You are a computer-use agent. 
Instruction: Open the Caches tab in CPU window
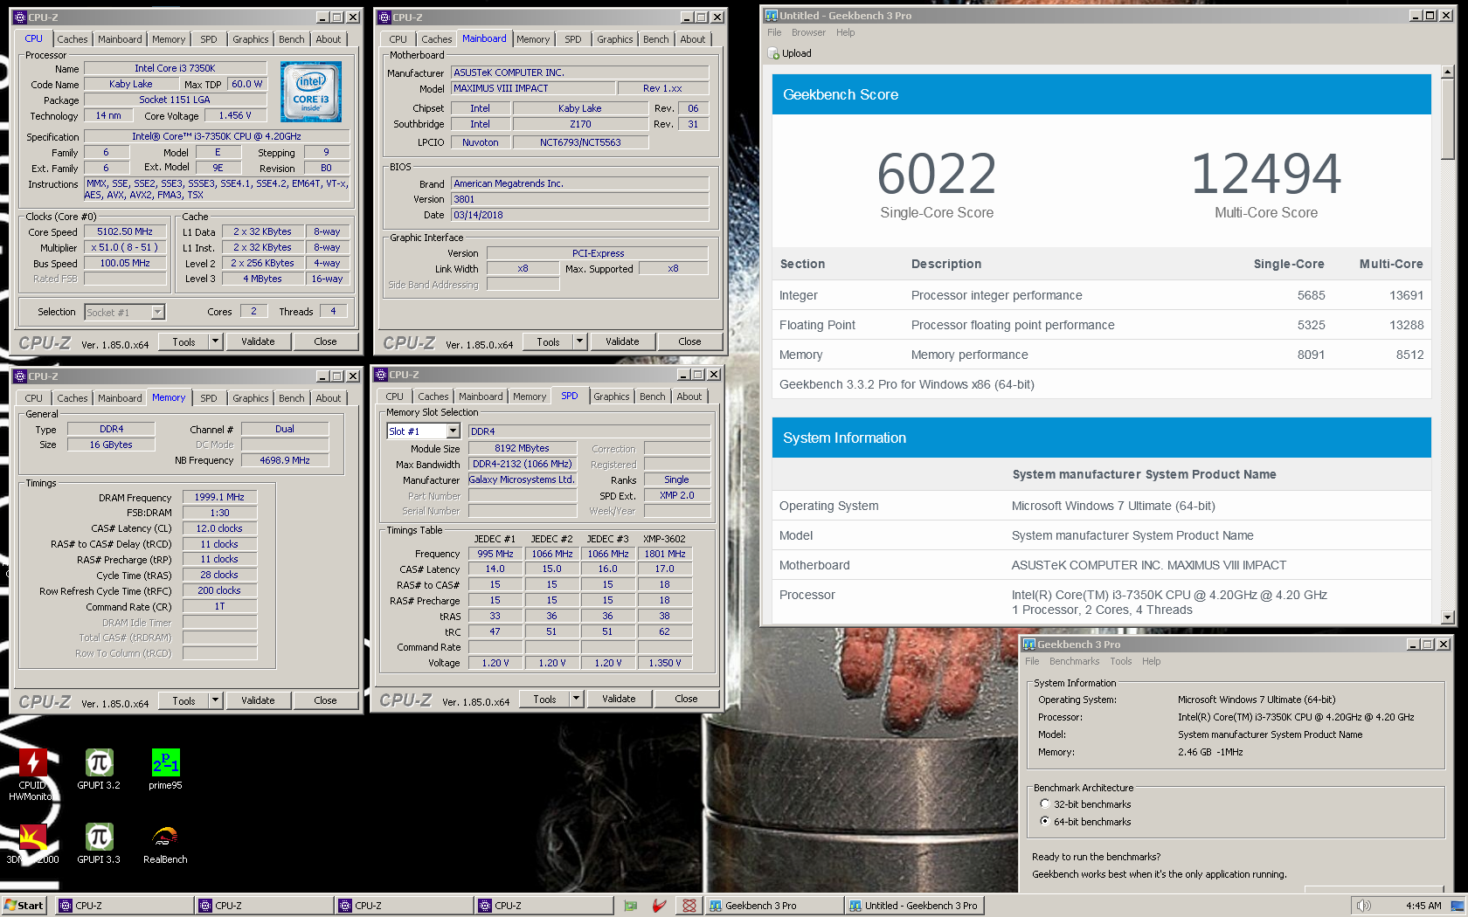point(73,39)
